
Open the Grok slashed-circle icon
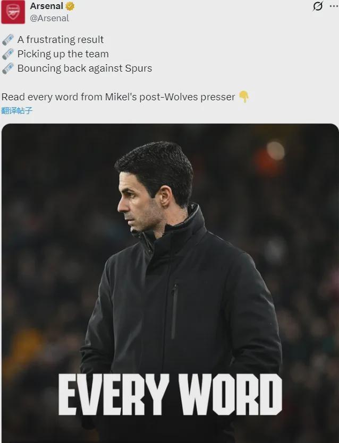(318, 6)
